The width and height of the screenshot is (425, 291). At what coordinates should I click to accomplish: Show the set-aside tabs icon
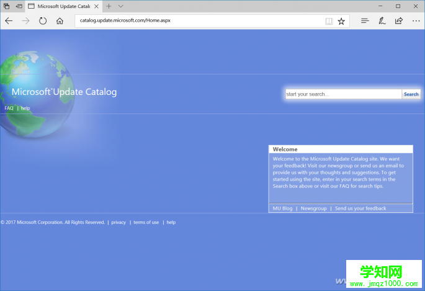pyautogui.click(x=6, y=6)
